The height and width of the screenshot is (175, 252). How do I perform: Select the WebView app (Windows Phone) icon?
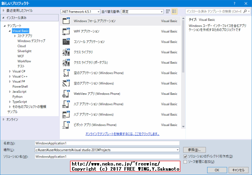pyautogui.click(x=66, y=94)
